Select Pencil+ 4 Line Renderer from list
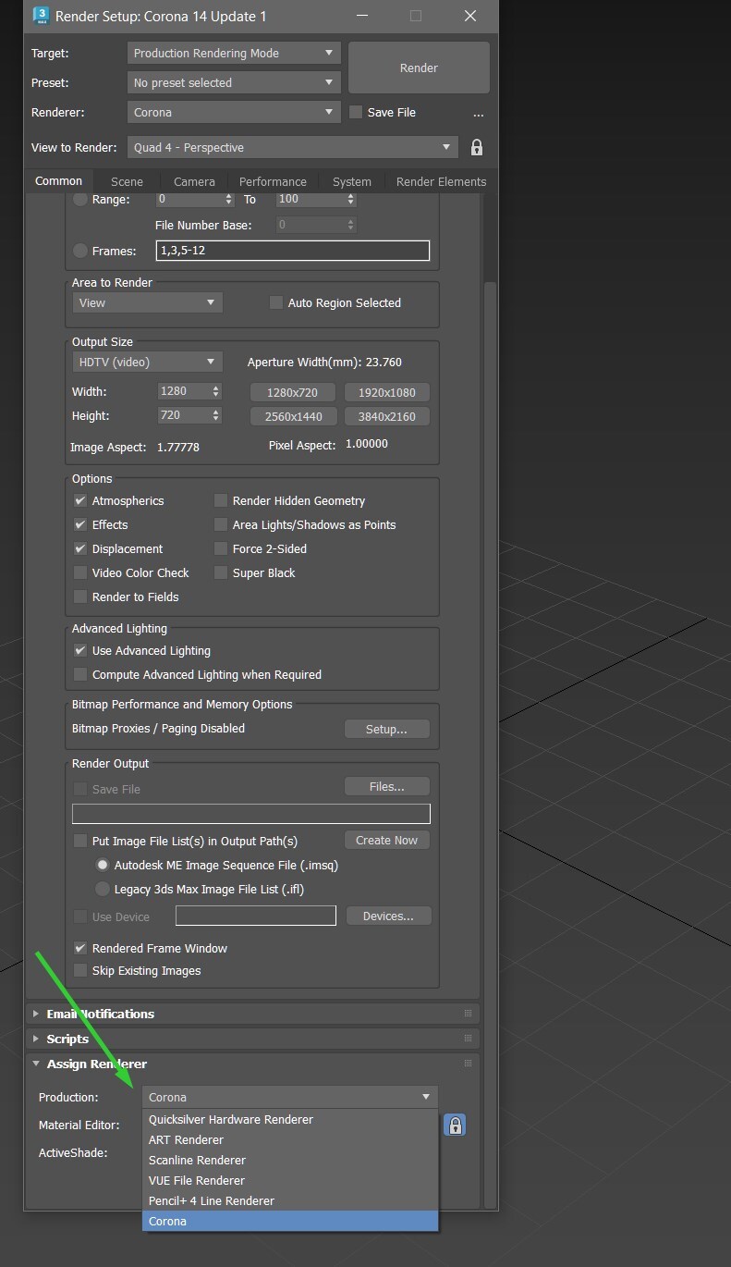This screenshot has width=731, height=1267. tap(290, 1200)
